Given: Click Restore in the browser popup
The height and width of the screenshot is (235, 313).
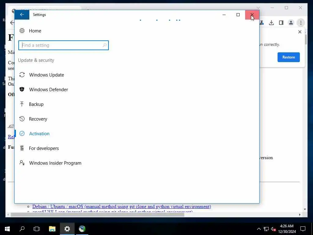Looking at the screenshot, I should click(x=289, y=57).
